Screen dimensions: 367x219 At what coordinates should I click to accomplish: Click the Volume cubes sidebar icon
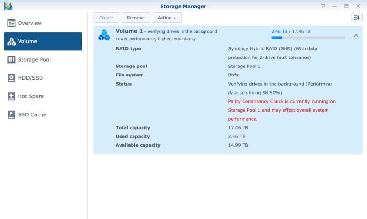point(11,41)
